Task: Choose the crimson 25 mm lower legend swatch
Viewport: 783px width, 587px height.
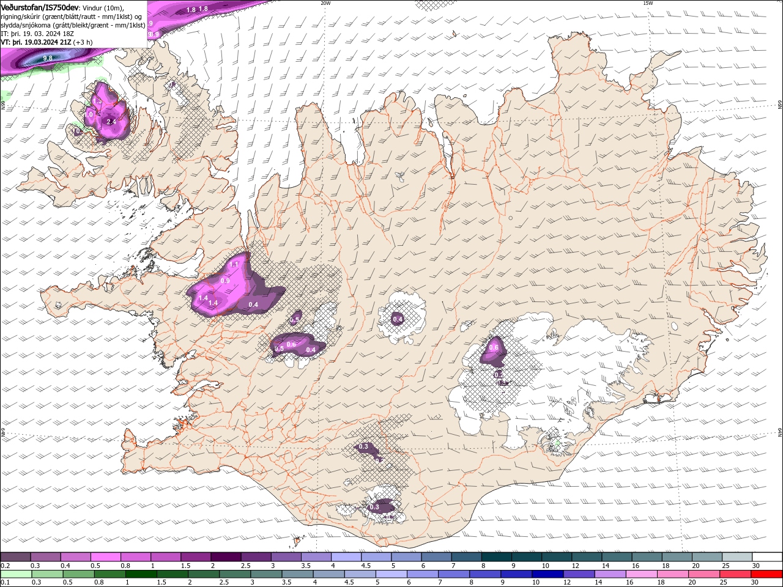Action: (736, 574)
